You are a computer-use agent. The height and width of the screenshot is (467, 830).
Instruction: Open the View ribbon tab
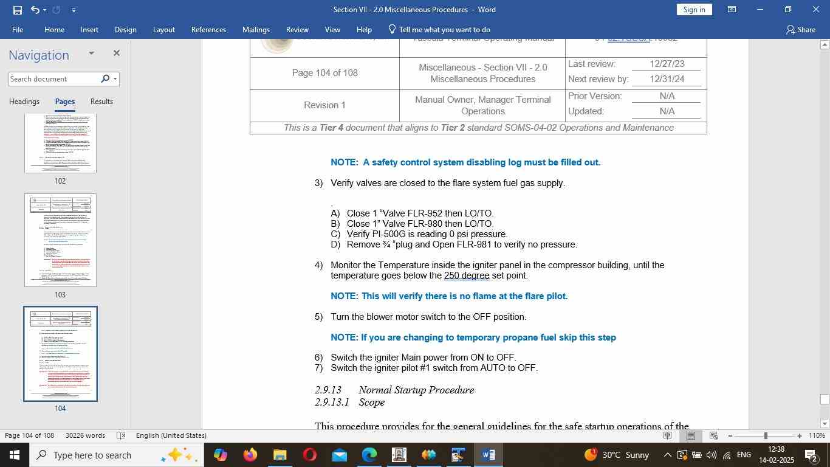pos(332,29)
